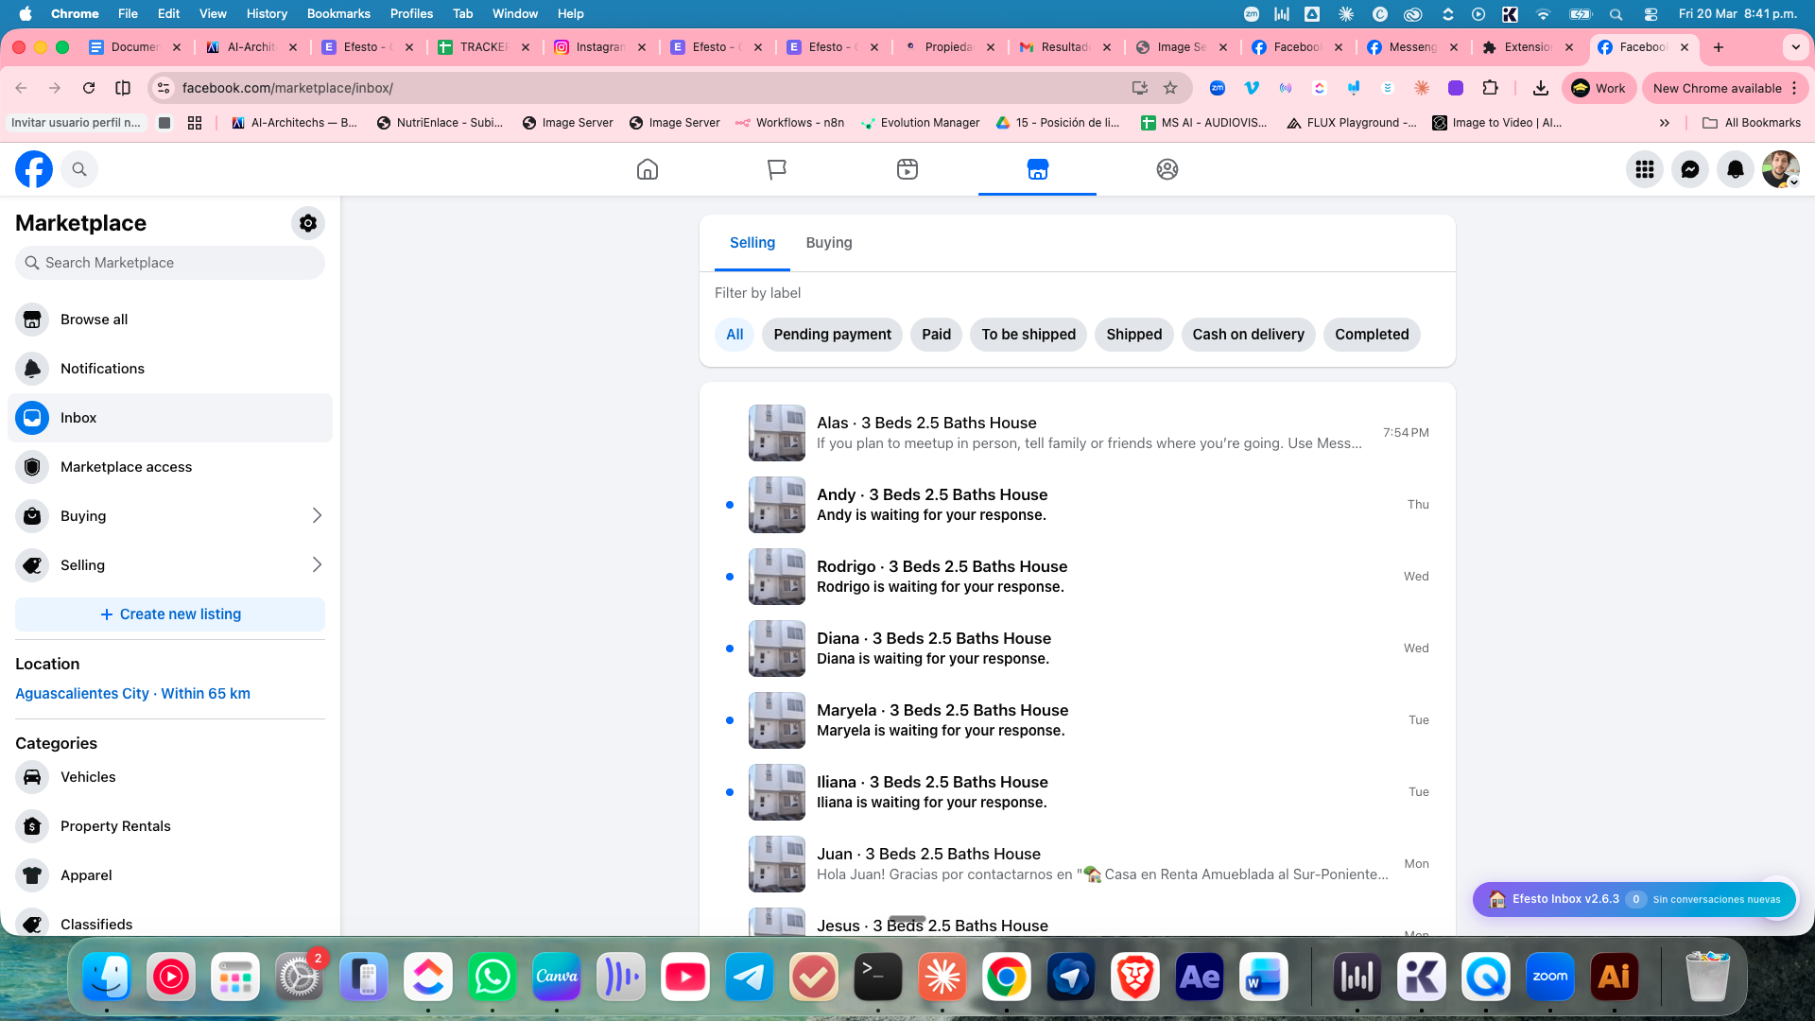
Task: Filter by Pending payment label
Action: pos(832,335)
